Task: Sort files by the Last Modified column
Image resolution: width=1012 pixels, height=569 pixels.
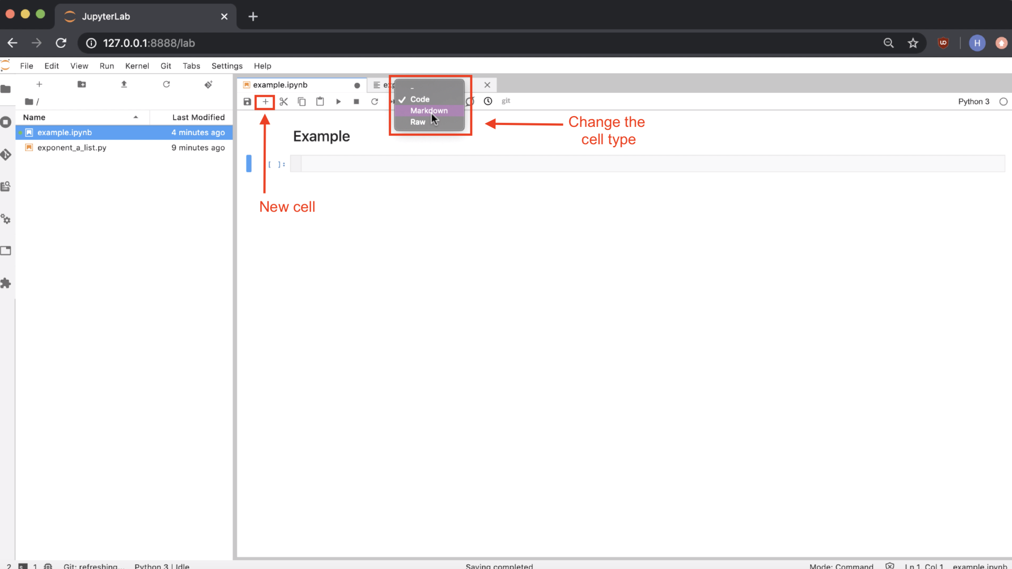Action: tap(198, 117)
